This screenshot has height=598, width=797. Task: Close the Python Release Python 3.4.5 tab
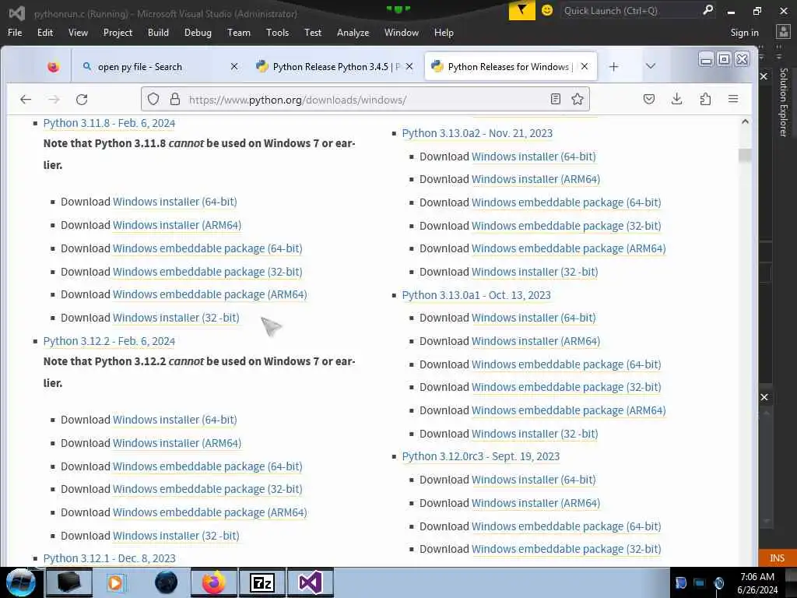409,67
